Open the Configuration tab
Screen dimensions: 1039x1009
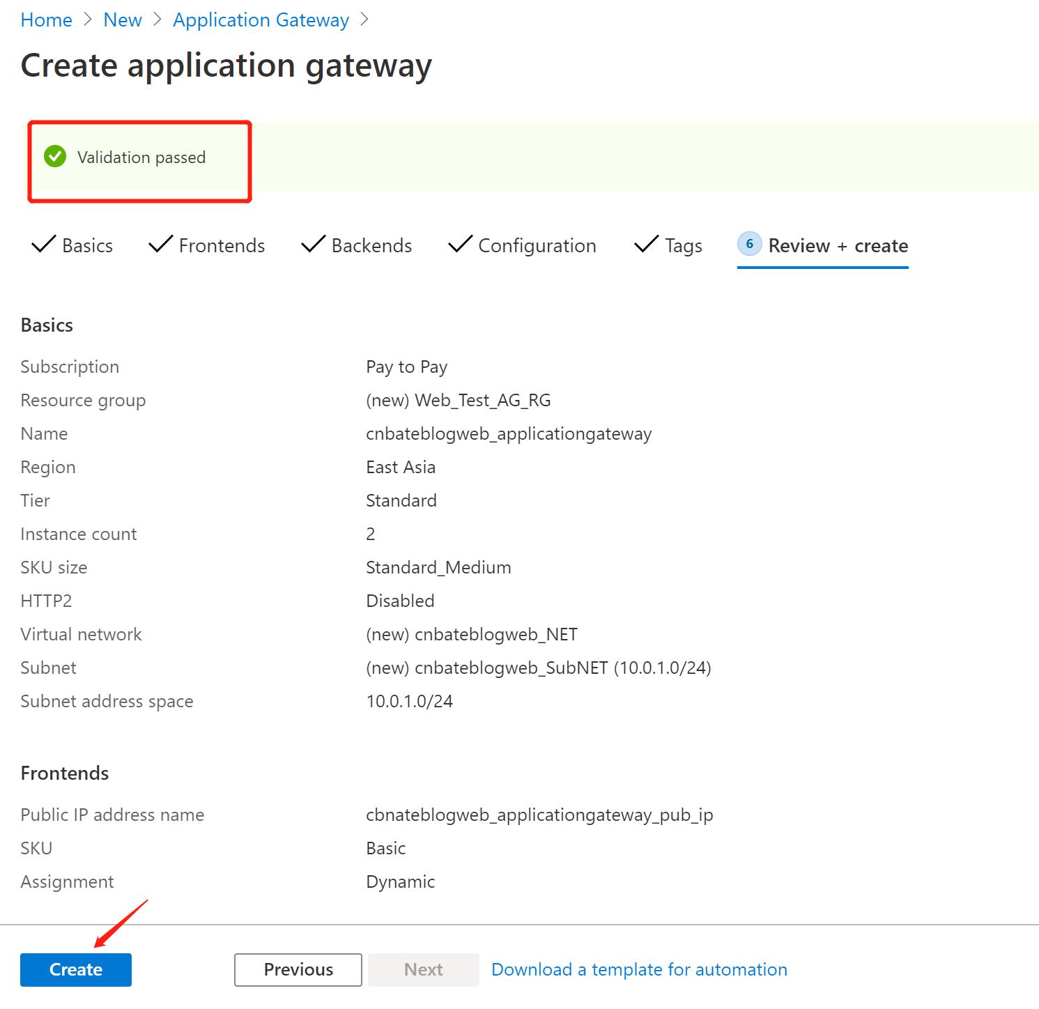point(537,245)
